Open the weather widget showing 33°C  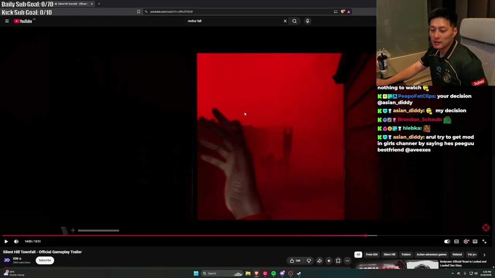click(14, 273)
